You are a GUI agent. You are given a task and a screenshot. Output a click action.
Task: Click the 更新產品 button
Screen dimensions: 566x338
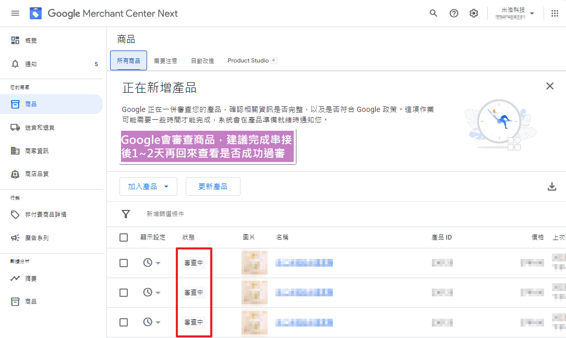tap(213, 186)
